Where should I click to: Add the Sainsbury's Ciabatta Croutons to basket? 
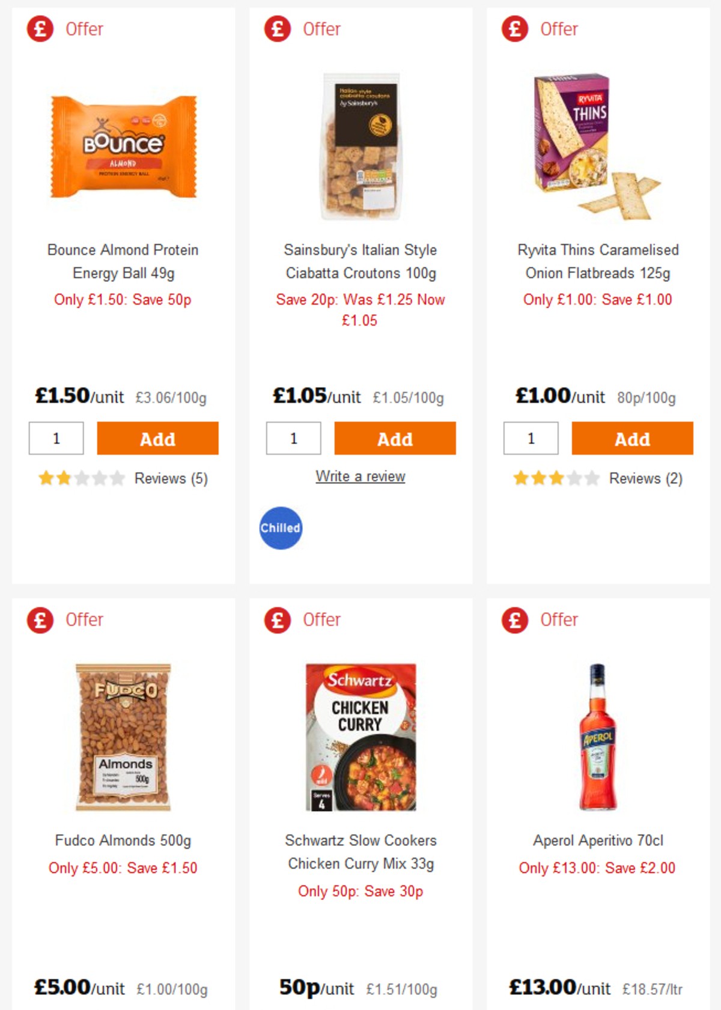click(395, 439)
